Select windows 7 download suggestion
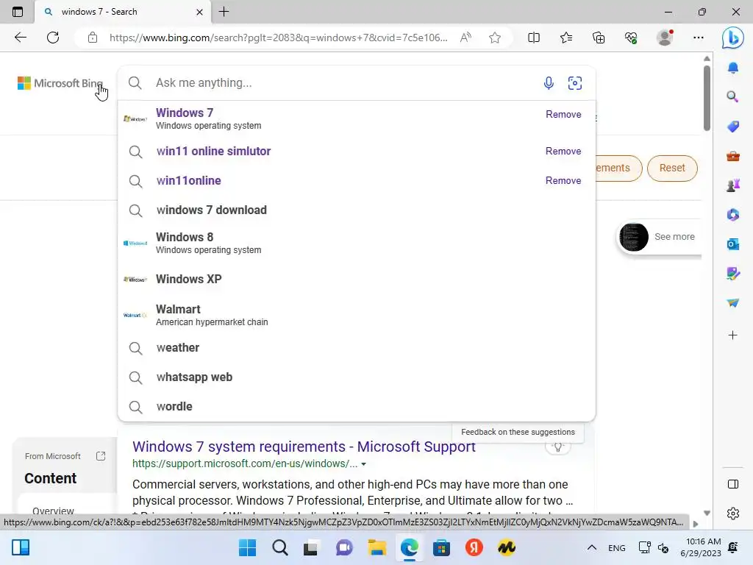 357,210
